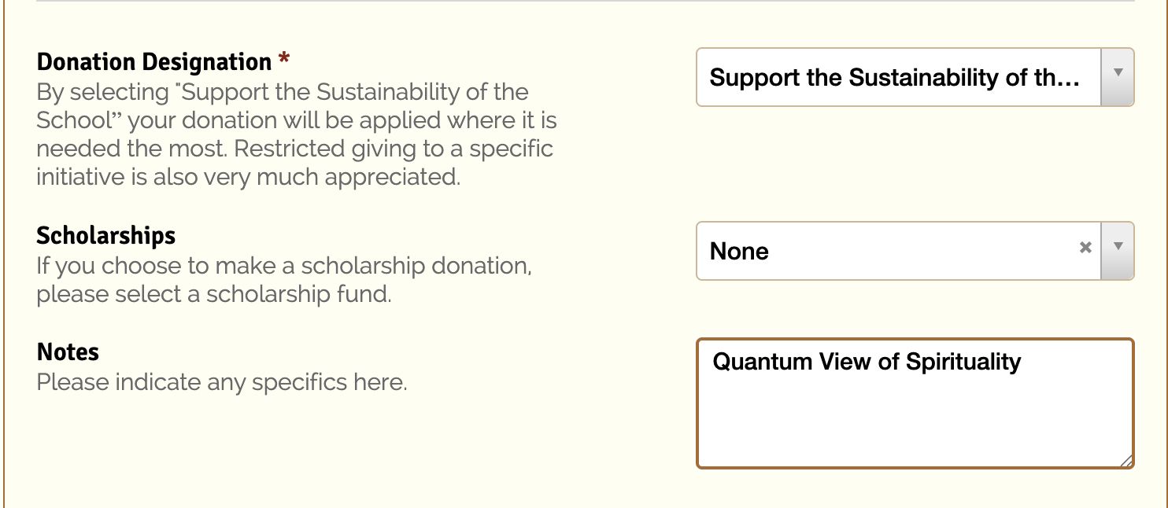This screenshot has width=1168, height=508.
Task: Click "If you choose to make a scholarship donation"
Action: click(x=284, y=266)
